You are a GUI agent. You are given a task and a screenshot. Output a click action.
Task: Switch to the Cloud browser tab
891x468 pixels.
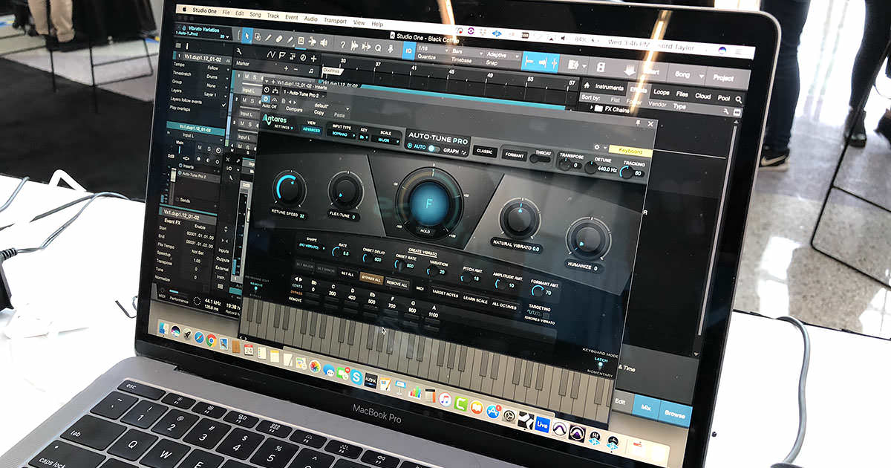[702, 97]
